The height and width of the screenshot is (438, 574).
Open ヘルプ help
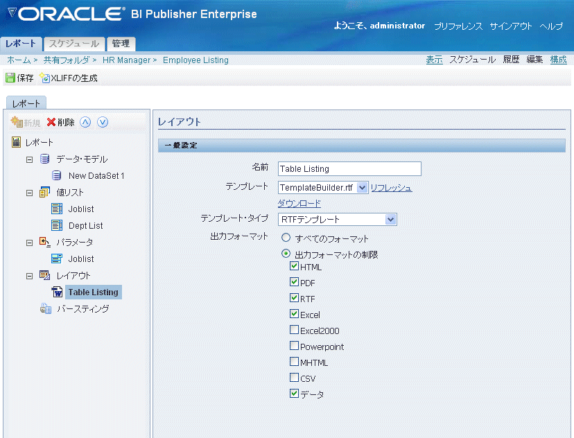[551, 26]
